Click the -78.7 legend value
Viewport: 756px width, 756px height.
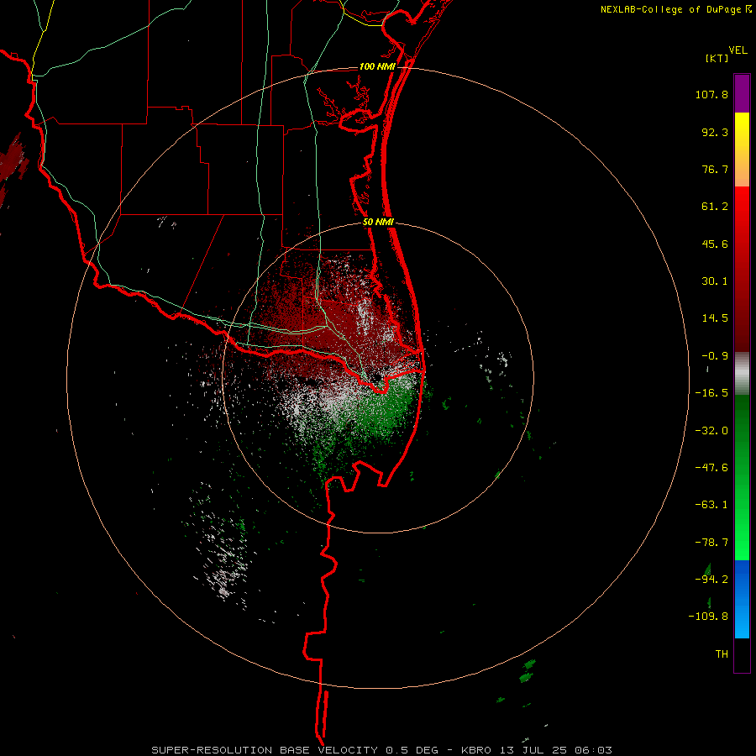[x=711, y=543]
